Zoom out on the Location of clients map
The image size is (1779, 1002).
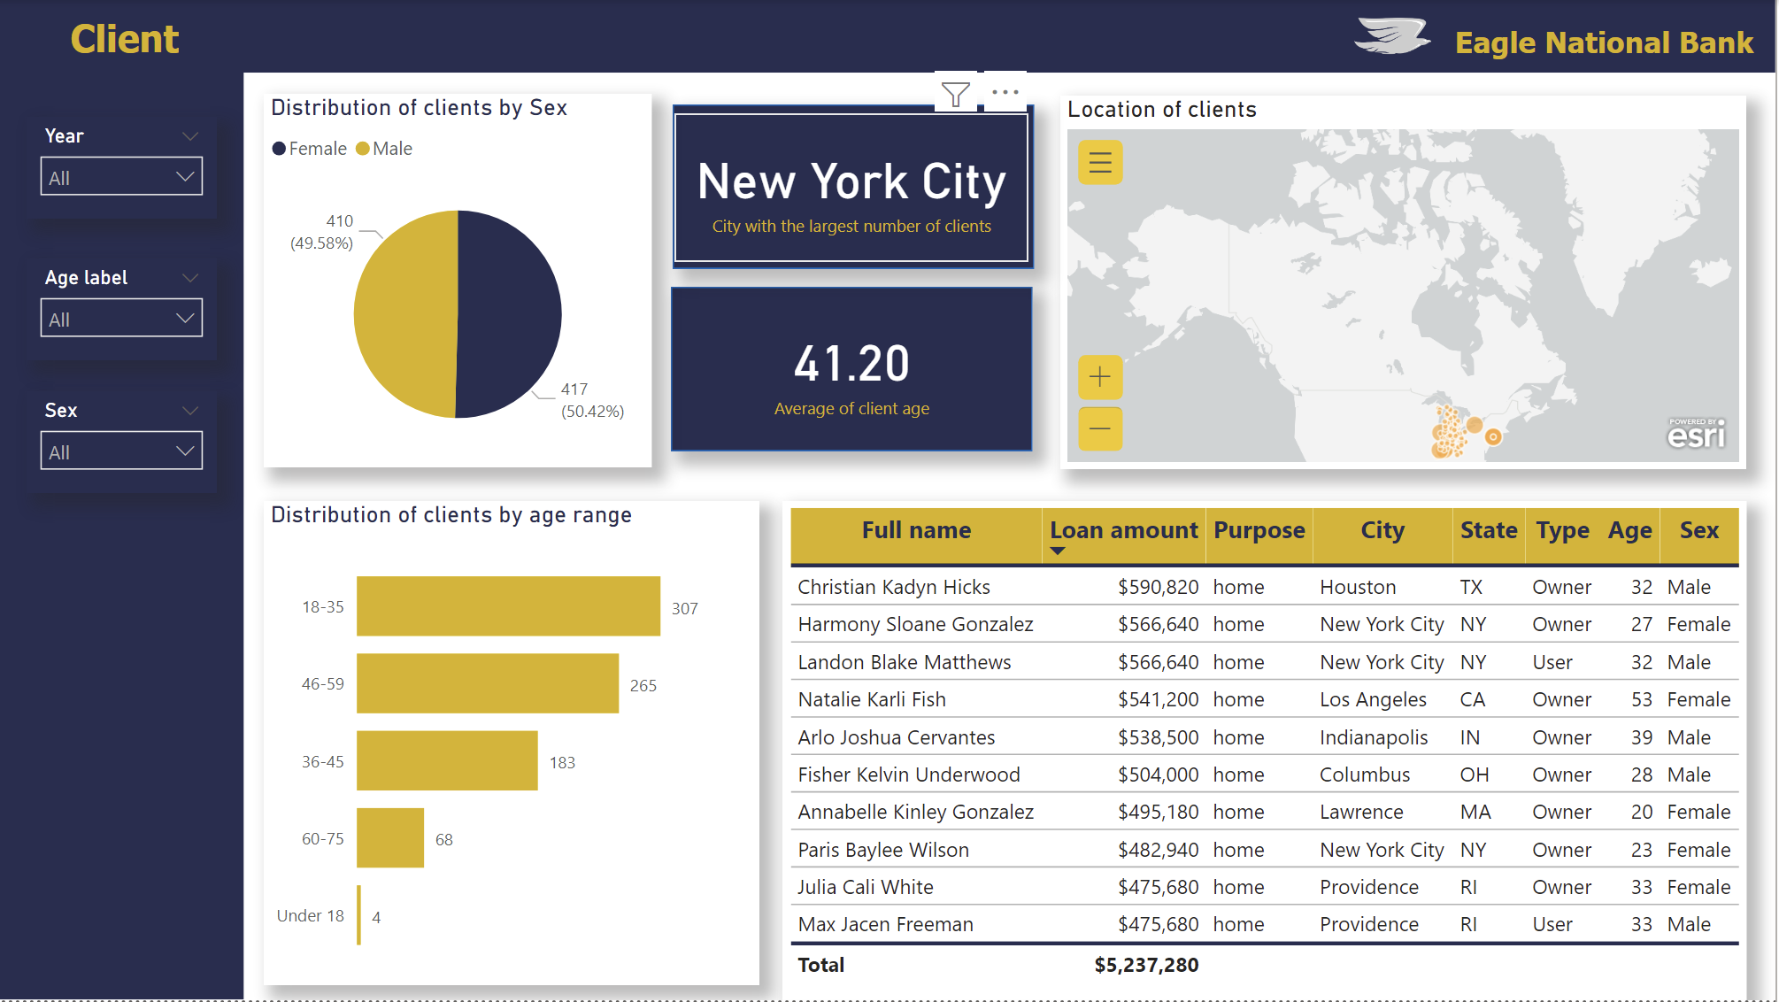click(1099, 429)
